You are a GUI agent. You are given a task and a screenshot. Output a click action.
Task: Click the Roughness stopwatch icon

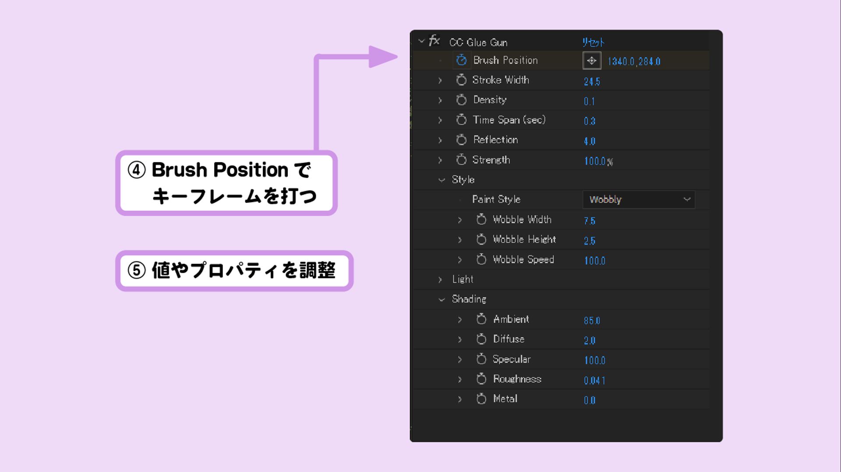tap(481, 379)
